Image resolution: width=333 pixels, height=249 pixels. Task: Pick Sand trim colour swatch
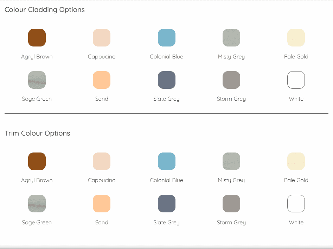(102, 204)
